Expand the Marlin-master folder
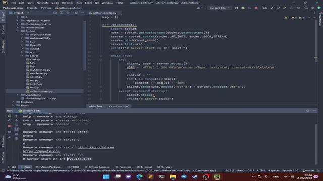 (x=18, y=27)
